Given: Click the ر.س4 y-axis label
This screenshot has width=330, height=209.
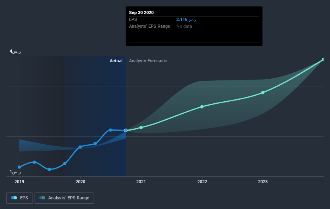Looking at the screenshot, I should [15, 51].
